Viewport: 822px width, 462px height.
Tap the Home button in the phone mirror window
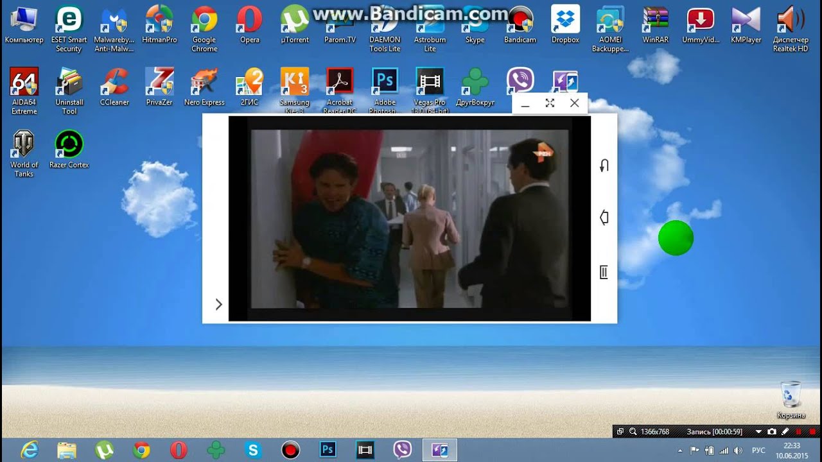pos(604,218)
